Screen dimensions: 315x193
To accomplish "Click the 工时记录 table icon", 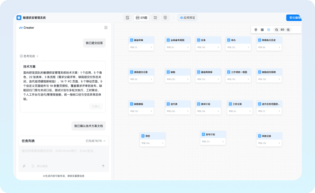I will coord(230,104).
